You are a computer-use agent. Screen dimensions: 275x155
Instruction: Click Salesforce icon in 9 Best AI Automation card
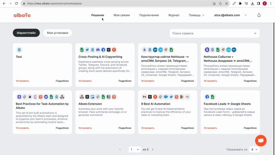point(166,97)
